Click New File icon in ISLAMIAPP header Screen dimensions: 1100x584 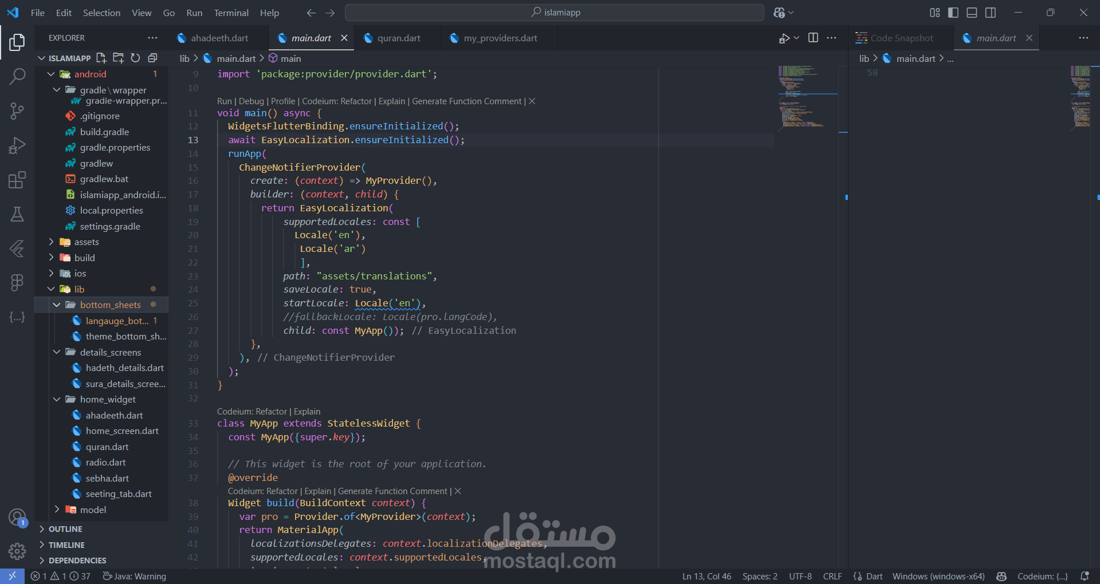click(101, 58)
